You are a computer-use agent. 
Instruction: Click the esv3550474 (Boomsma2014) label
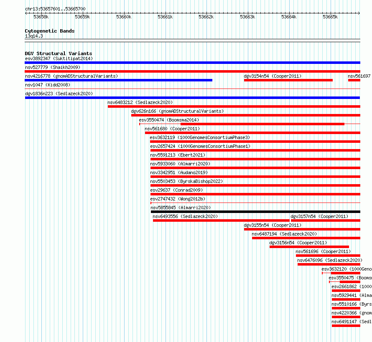click(169, 120)
